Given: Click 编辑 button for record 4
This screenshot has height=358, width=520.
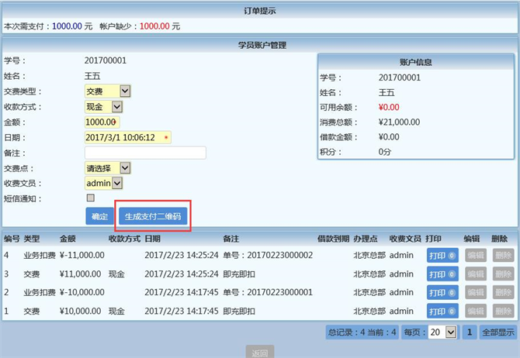Looking at the screenshot, I should click(x=475, y=255).
